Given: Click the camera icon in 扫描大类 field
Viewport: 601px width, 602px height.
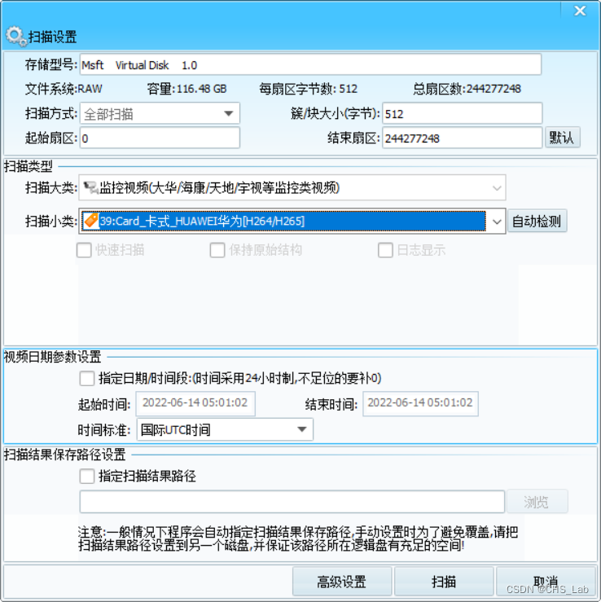Looking at the screenshot, I should pos(90,187).
